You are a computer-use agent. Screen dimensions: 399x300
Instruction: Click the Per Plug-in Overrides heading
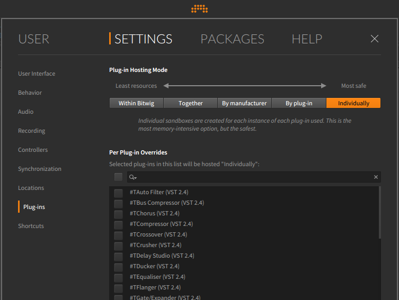click(x=138, y=152)
